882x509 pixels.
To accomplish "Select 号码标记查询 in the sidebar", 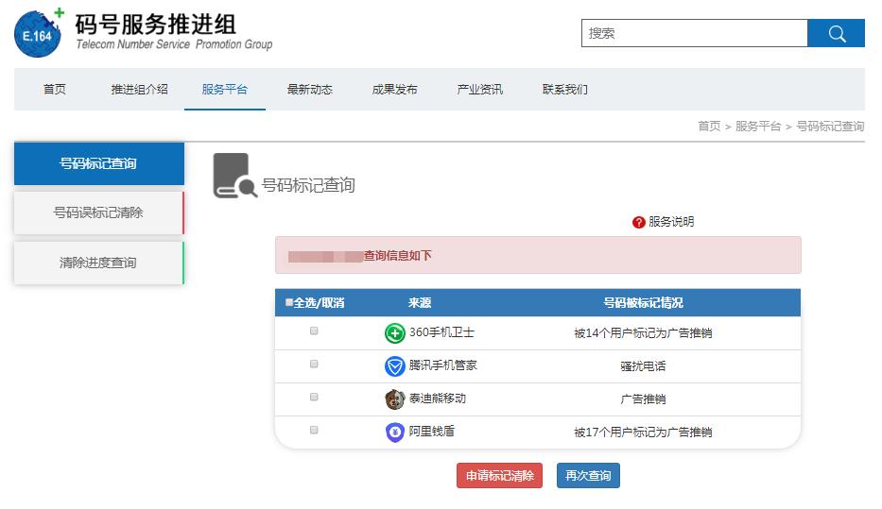I will coord(99,163).
